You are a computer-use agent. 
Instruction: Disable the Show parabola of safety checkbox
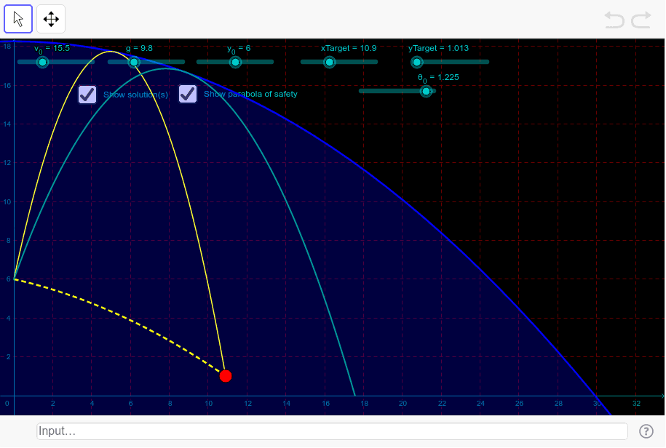coord(188,94)
